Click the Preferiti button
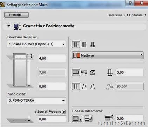Screen dimensions: 148x127 coord(16,15)
